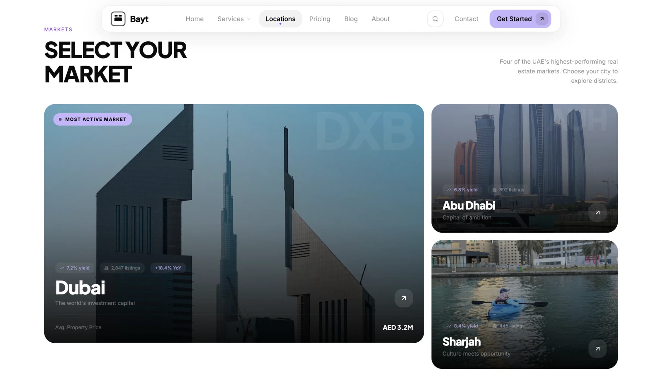Image resolution: width=662 pixels, height=374 pixels.
Task: Open the 2,847 listings chip on Dubai
Action: (122, 268)
